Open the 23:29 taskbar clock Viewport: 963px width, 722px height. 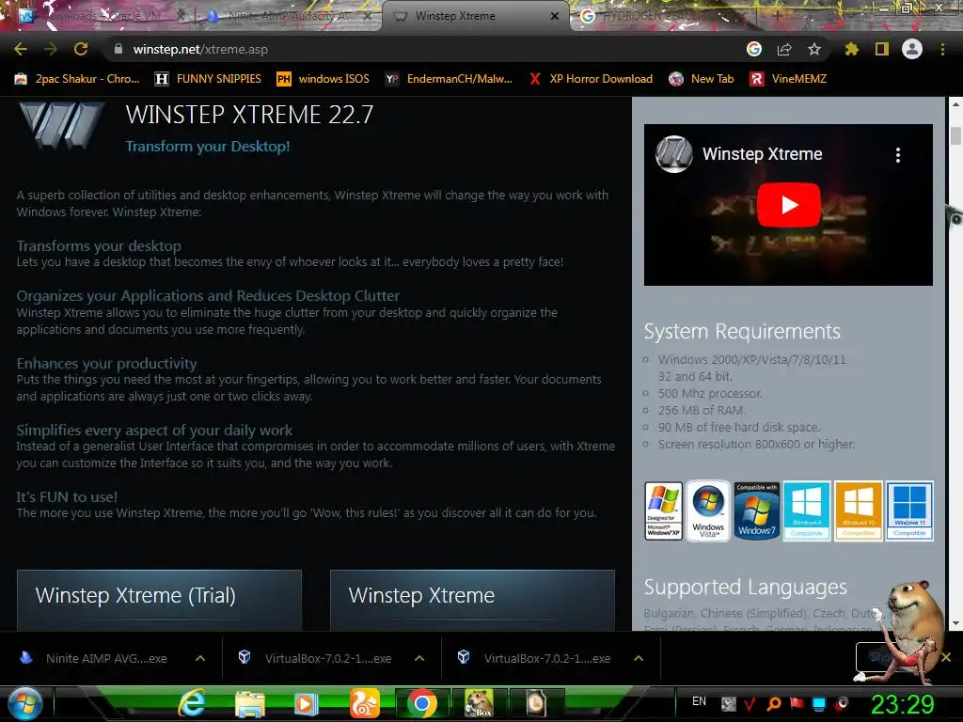point(902,704)
